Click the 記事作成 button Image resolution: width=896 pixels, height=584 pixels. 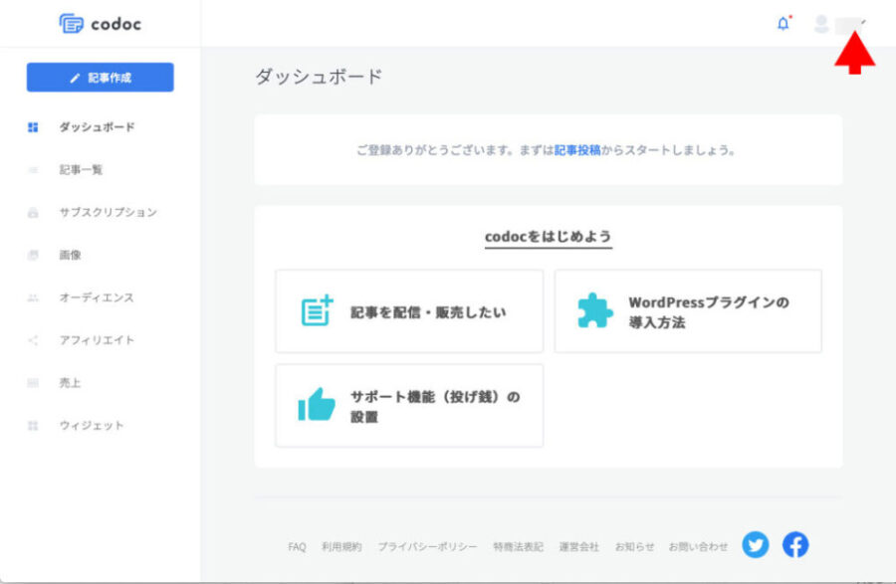[100, 77]
